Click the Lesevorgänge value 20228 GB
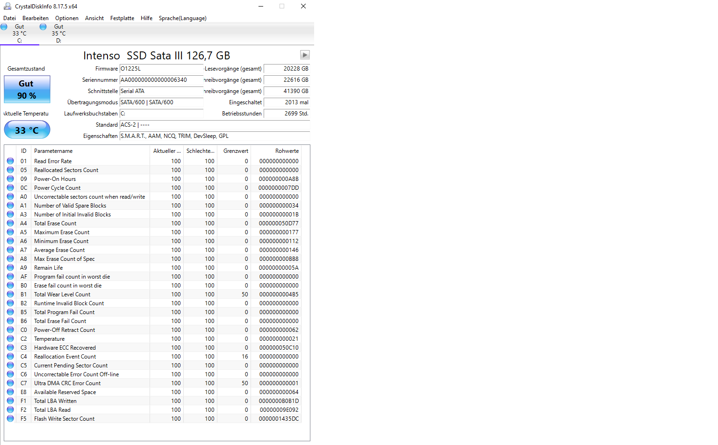Image resolution: width=718 pixels, height=445 pixels. click(287, 69)
